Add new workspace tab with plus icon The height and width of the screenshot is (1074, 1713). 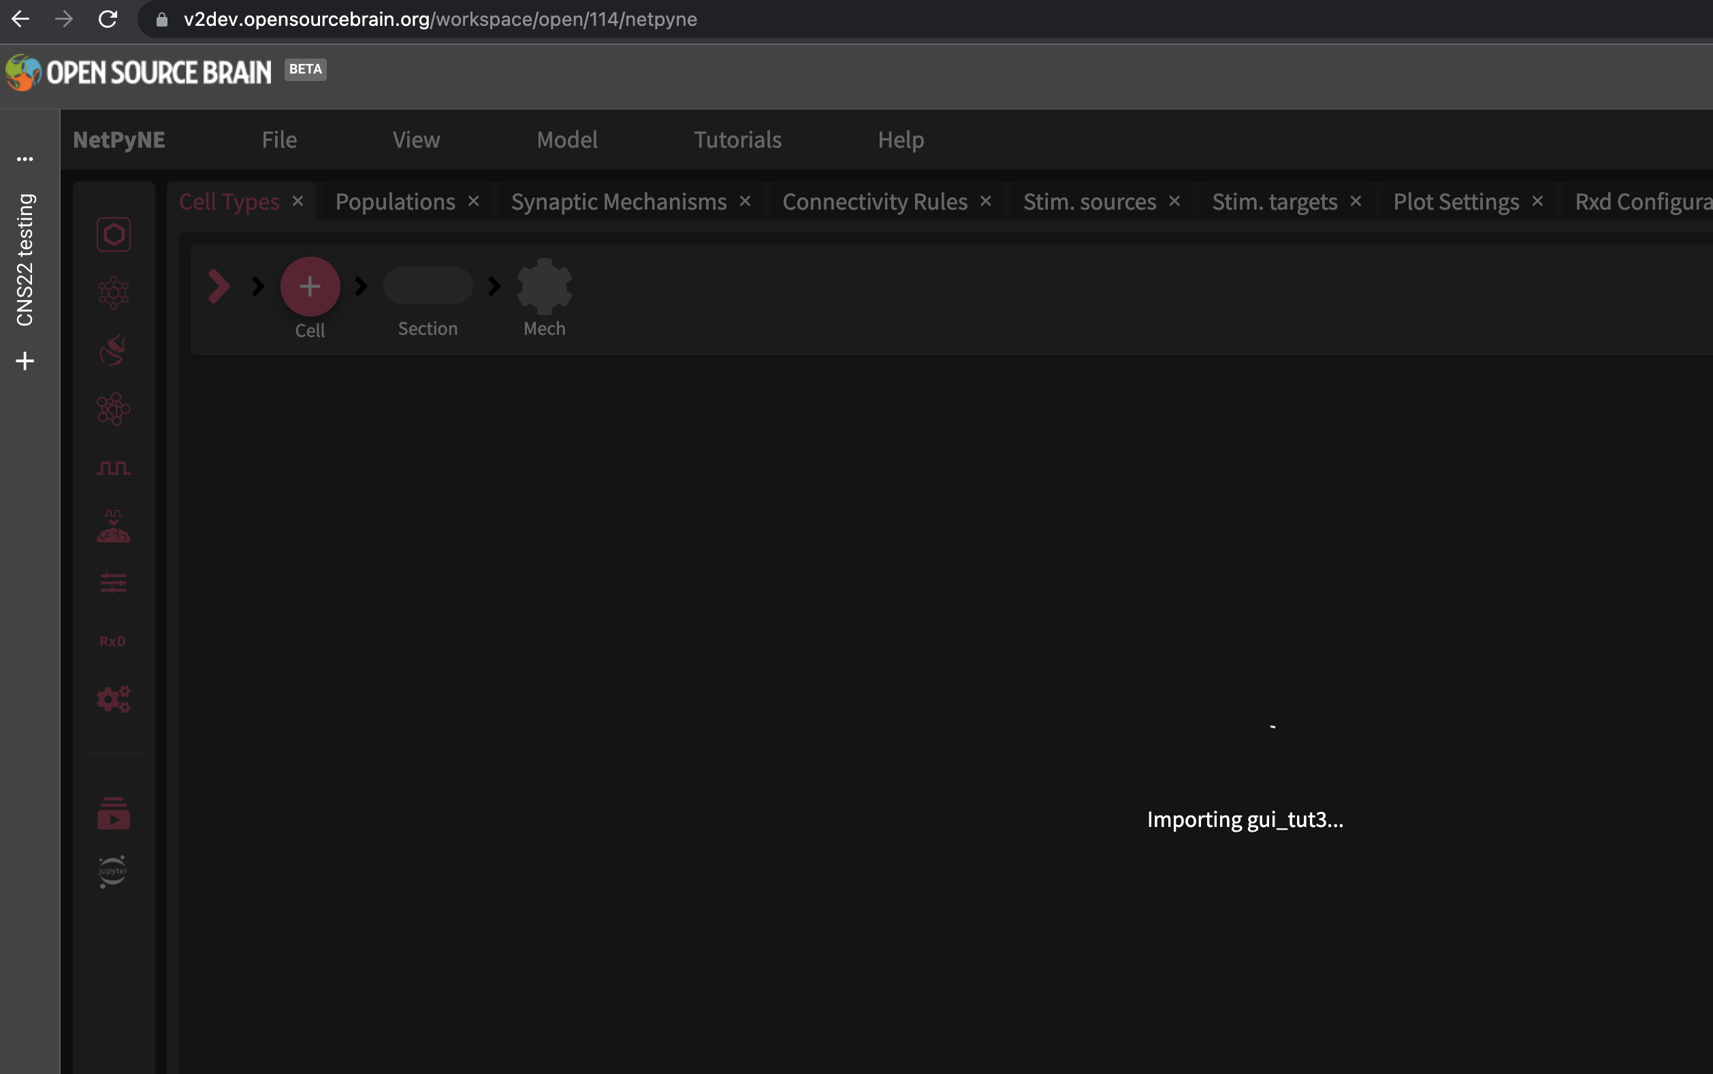(25, 361)
